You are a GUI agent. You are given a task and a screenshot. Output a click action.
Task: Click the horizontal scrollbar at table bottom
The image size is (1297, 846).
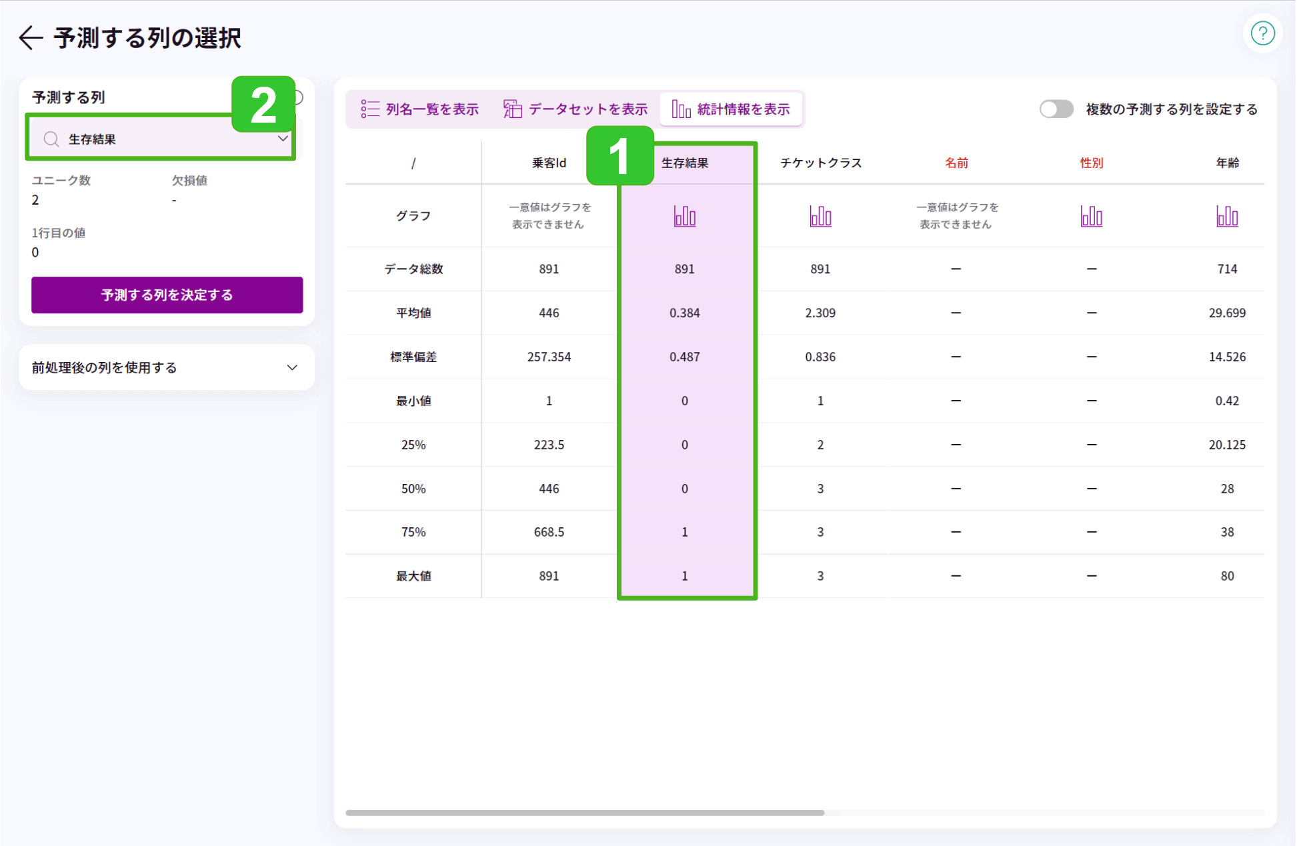[x=585, y=812]
